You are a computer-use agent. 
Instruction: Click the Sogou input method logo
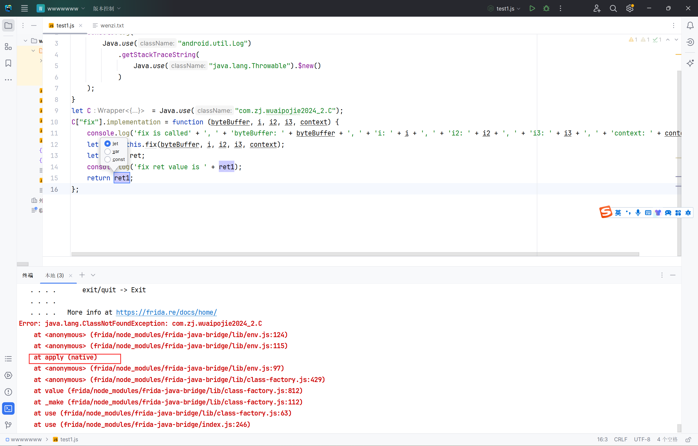[606, 212]
